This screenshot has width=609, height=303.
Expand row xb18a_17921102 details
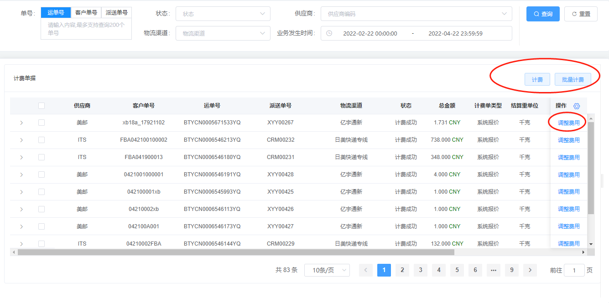pyautogui.click(x=21, y=123)
